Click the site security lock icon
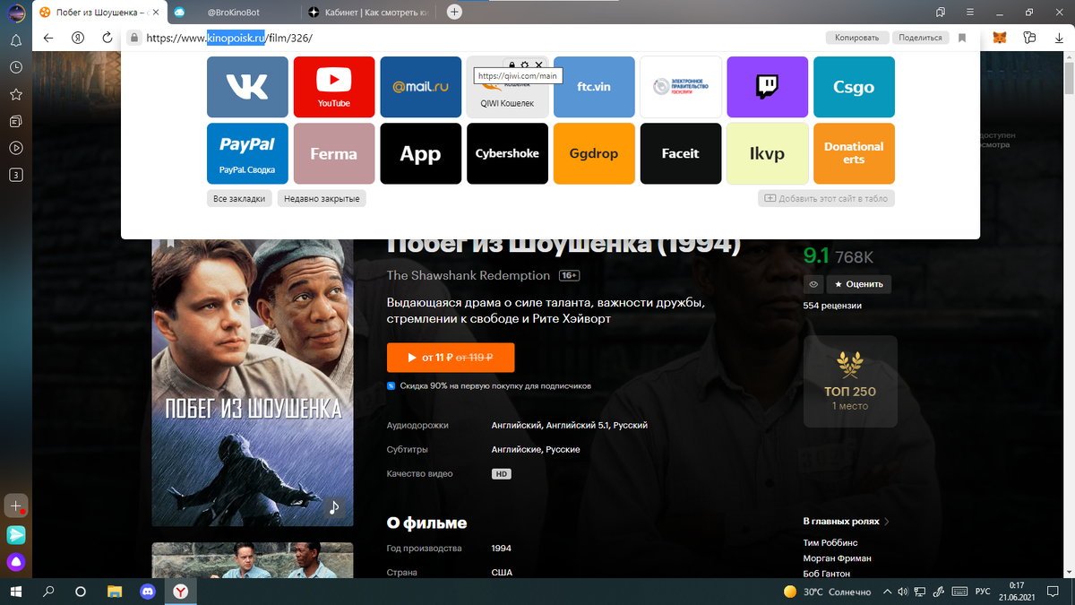This screenshot has width=1075, height=605. tap(133, 38)
